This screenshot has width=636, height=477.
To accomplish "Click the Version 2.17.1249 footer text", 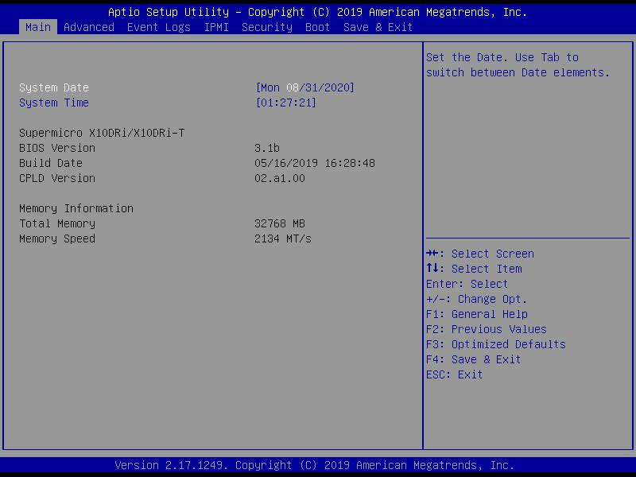I will 314,465.
